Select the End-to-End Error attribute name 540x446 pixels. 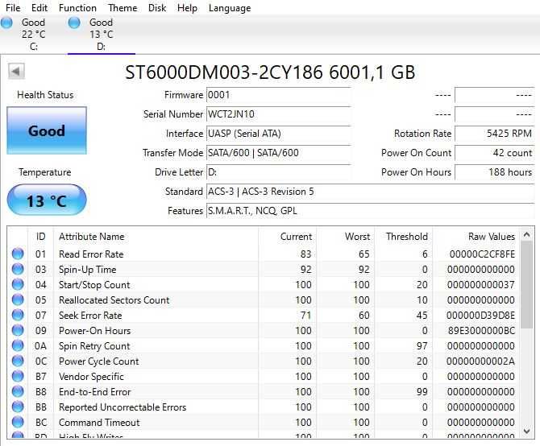(x=95, y=392)
